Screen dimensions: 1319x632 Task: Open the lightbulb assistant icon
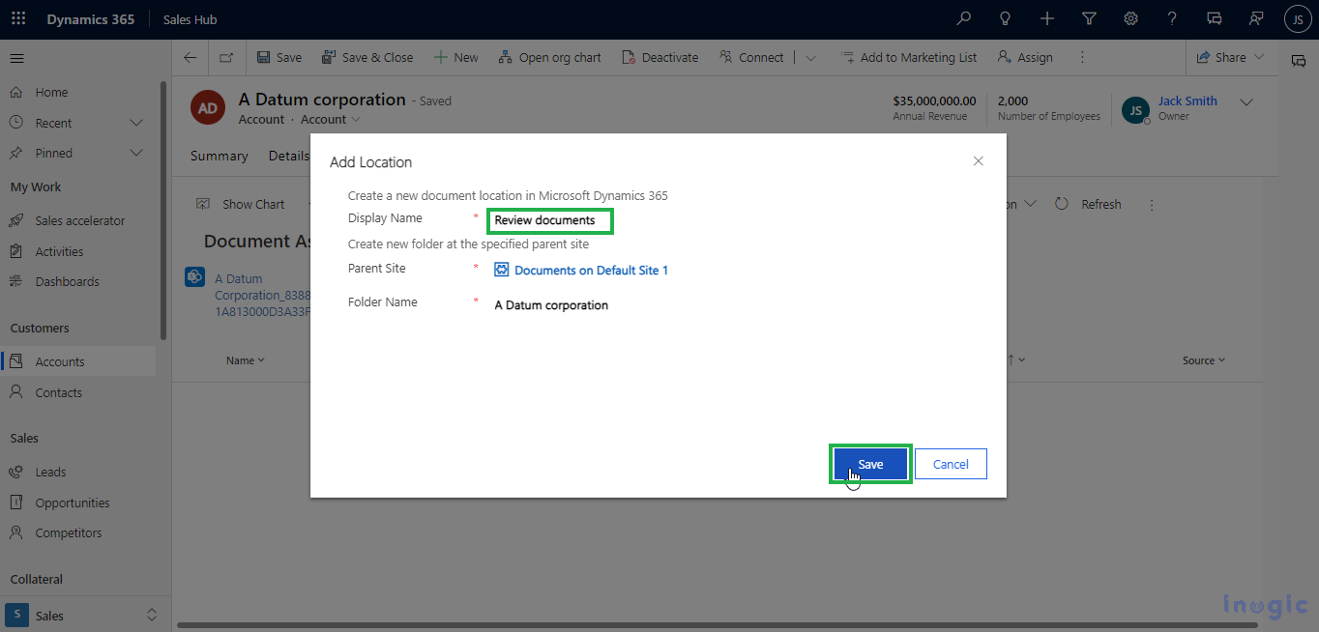pyautogui.click(x=1005, y=18)
